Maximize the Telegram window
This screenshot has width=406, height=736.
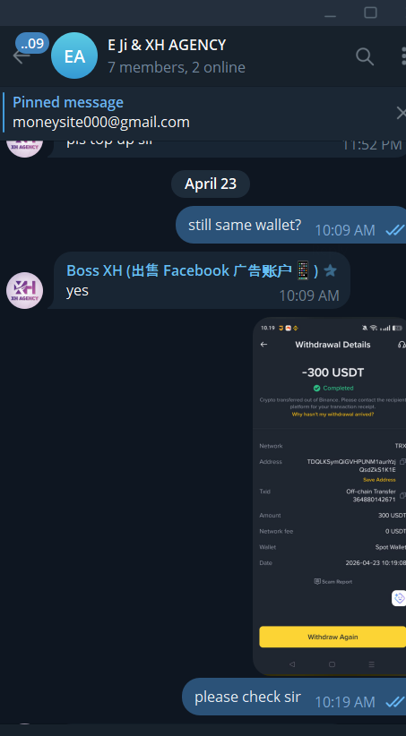(x=371, y=13)
